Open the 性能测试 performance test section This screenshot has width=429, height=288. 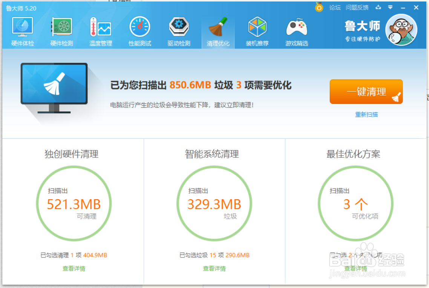coord(140,31)
